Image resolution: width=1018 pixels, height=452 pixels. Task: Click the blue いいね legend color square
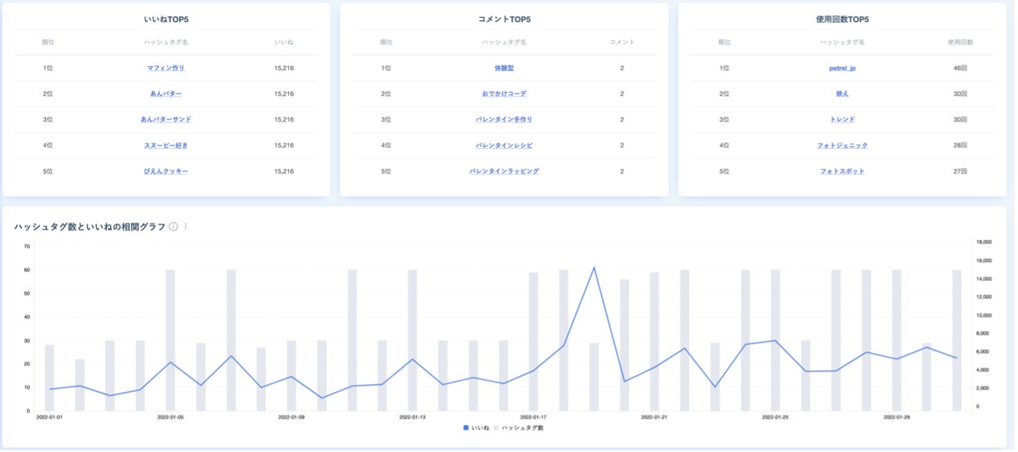[x=466, y=428]
